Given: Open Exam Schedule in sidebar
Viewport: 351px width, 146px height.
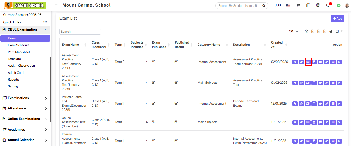Looking at the screenshot, I should [19, 45].
